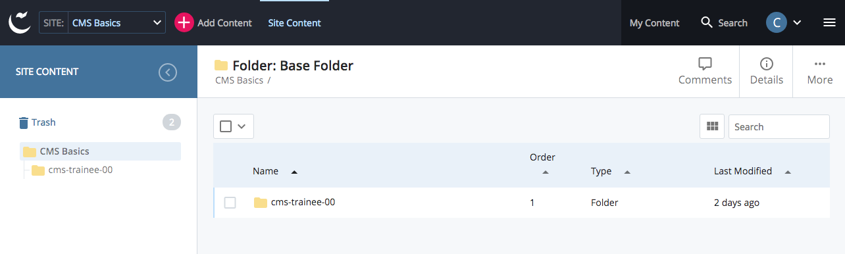Open the hamburger main menu icon
Image resolution: width=845 pixels, height=254 pixels.
tap(829, 22)
